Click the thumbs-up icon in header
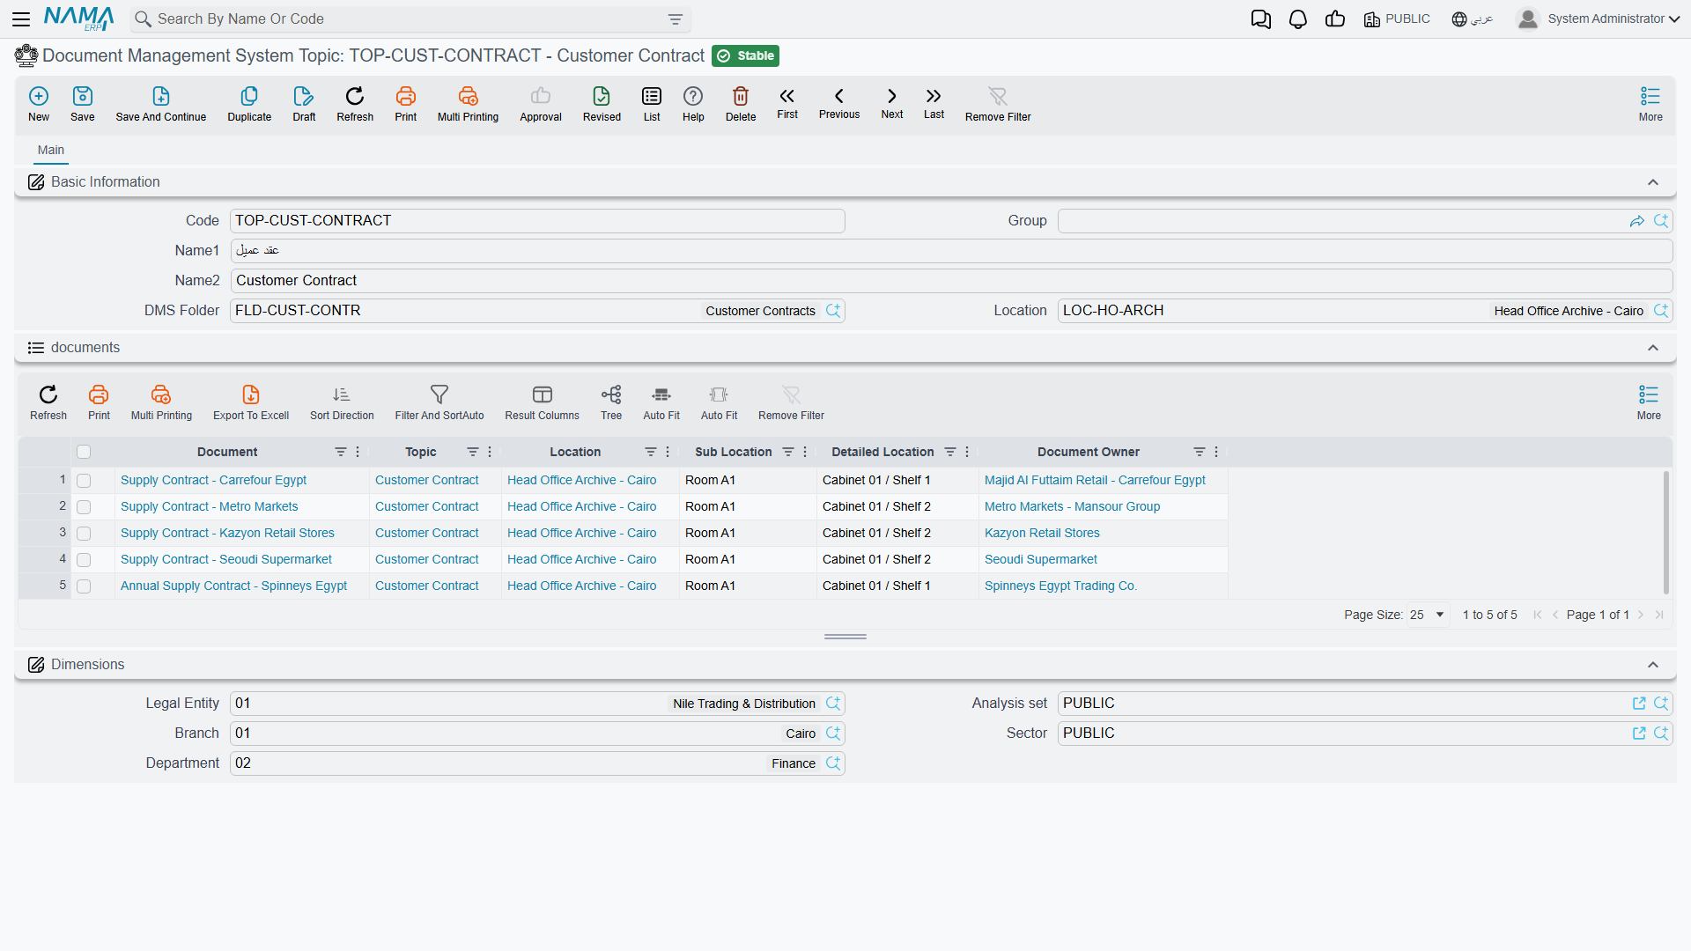Screen dimensions: 1691x951 click(x=1335, y=19)
